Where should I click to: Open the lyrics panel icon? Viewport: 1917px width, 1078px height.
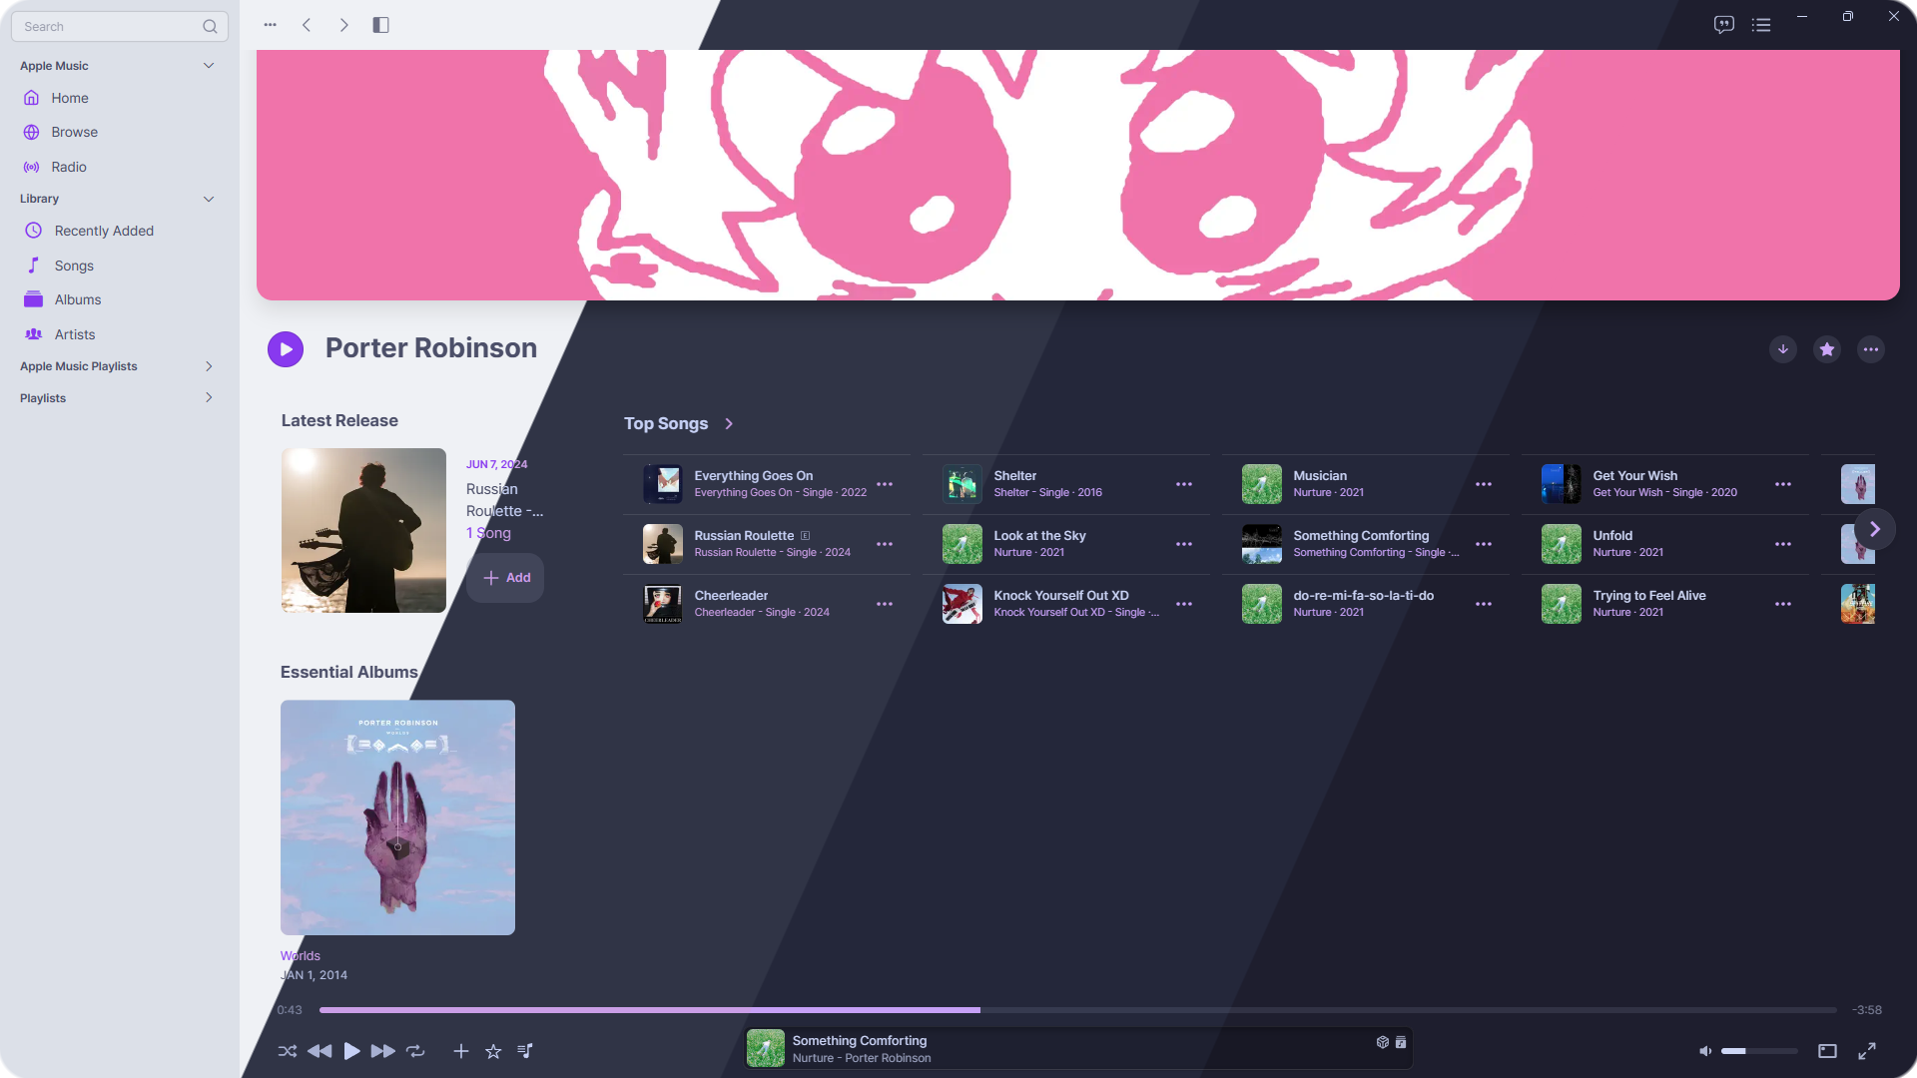[1723, 25]
